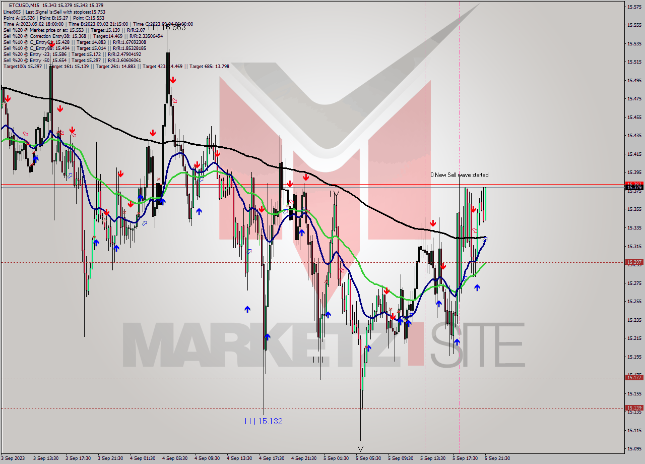The height and width of the screenshot is (464, 645).
Task: Click the 'I V' wave label mid-chart
Action: coord(335,194)
